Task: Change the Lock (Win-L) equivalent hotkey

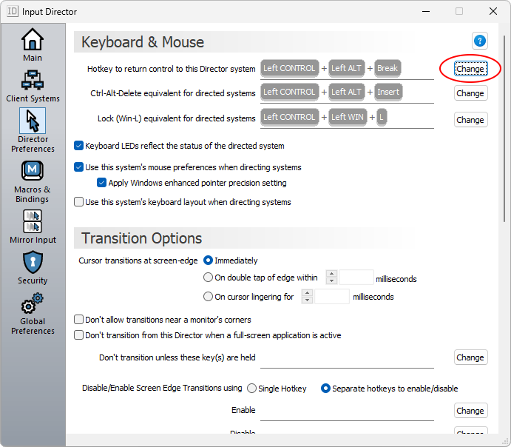Action: coord(470,120)
